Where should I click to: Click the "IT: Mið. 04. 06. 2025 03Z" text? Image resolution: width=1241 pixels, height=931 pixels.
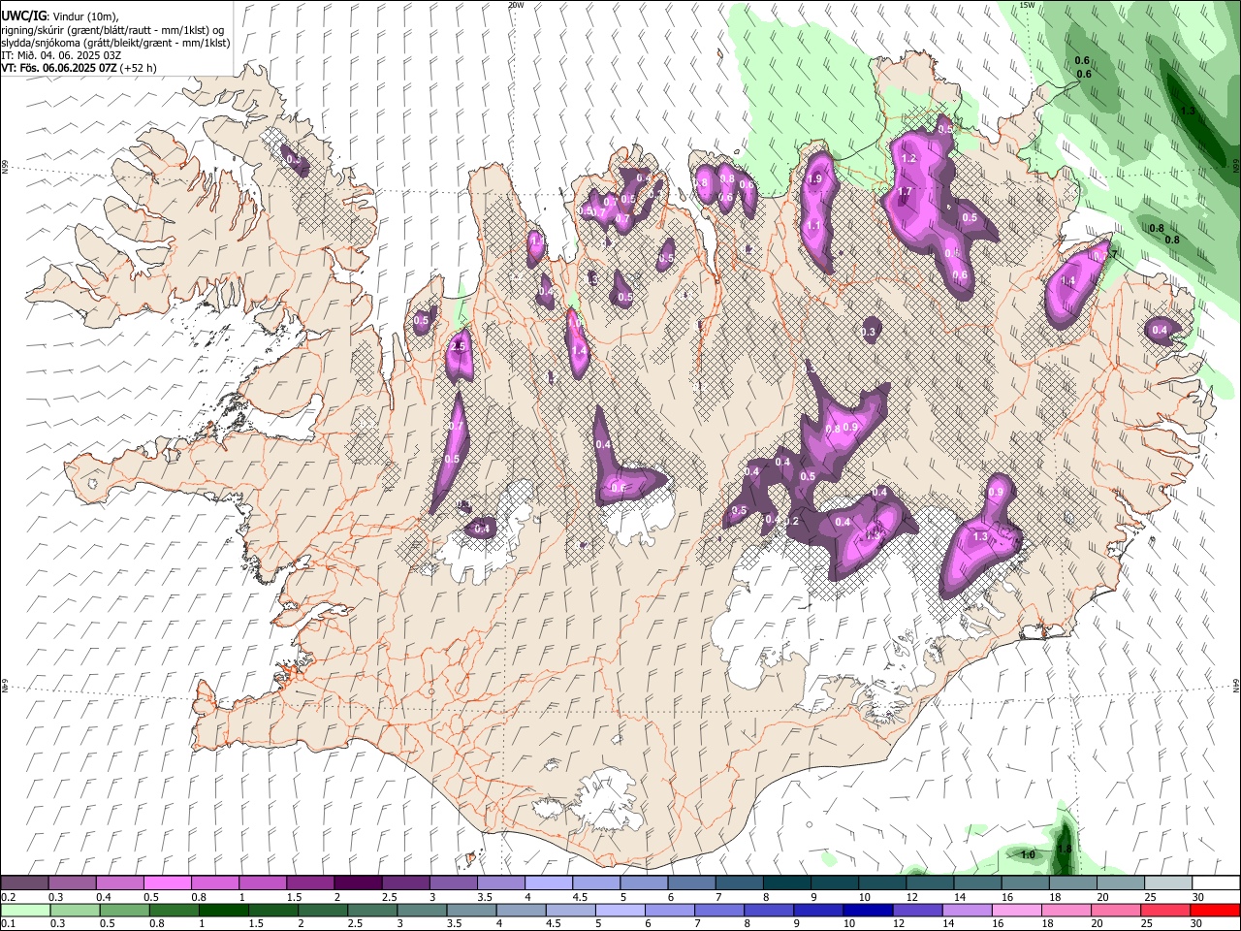pos(61,55)
